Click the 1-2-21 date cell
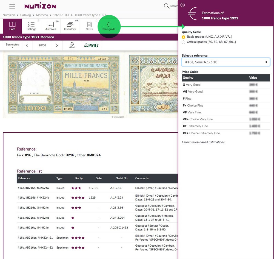This screenshot has width=274, height=259. tap(93, 188)
